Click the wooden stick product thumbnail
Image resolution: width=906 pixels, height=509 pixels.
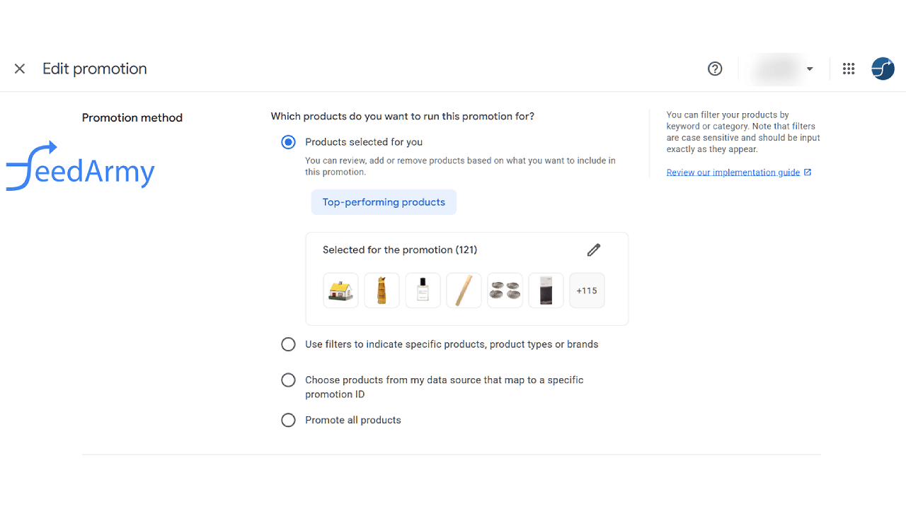tap(464, 291)
